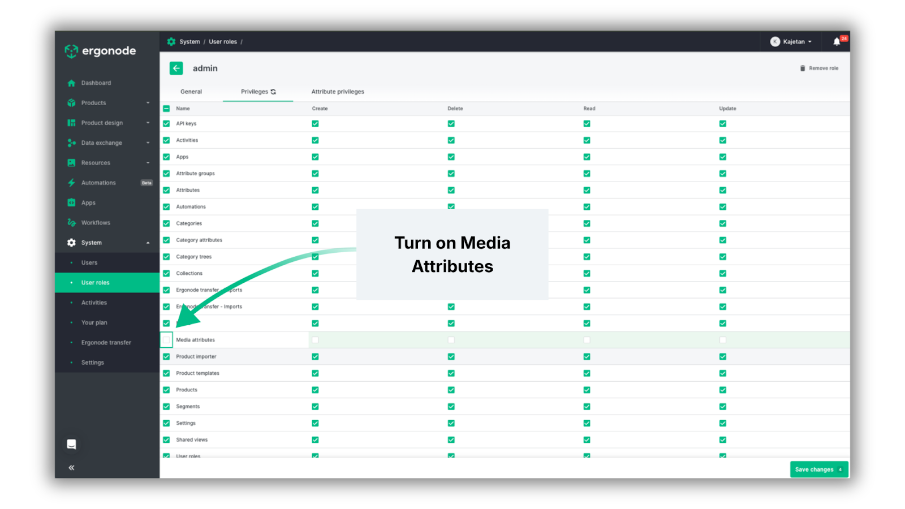905x509 pixels.
Task: Check Create for Media attributes
Action: (315, 340)
